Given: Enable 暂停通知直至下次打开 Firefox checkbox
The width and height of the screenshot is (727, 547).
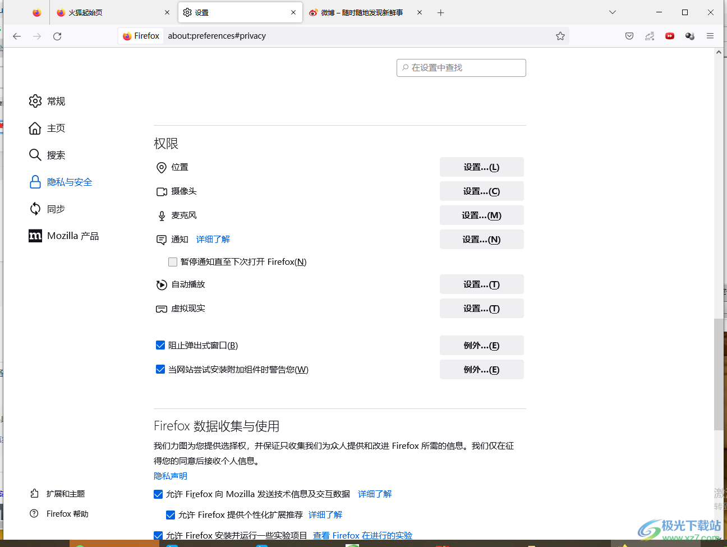Looking at the screenshot, I should tap(173, 262).
